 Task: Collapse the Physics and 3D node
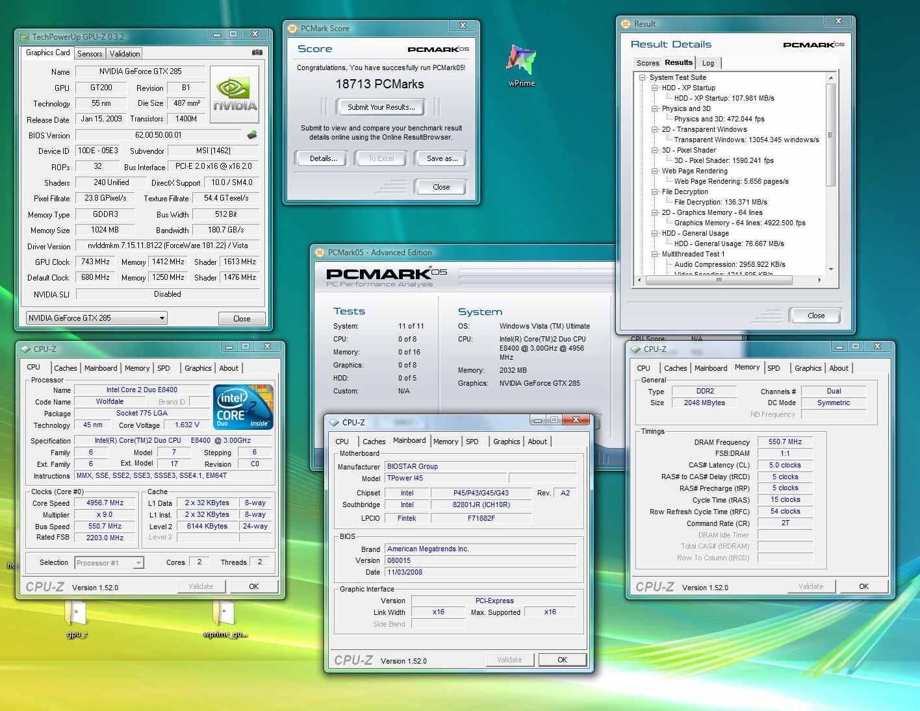[x=655, y=108]
